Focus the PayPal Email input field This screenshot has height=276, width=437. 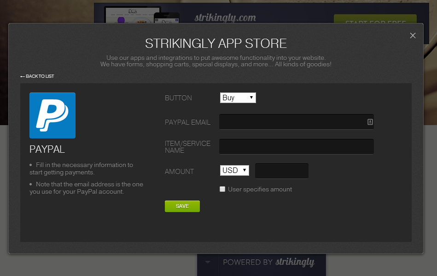click(x=292, y=122)
